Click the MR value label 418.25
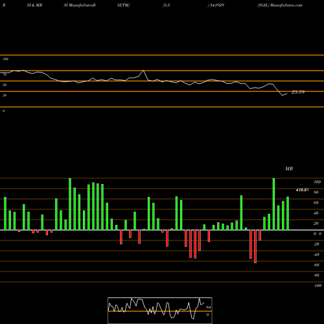 [x=302, y=190]
